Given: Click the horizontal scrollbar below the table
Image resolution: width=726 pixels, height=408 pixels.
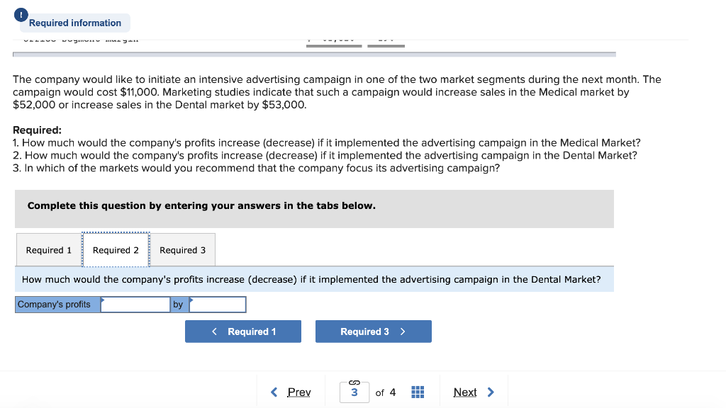Looking at the screenshot, I should (313, 54).
